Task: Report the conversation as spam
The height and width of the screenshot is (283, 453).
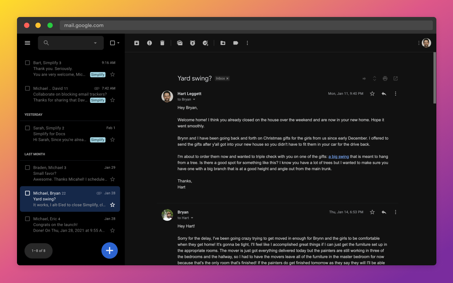Action: click(x=149, y=43)
